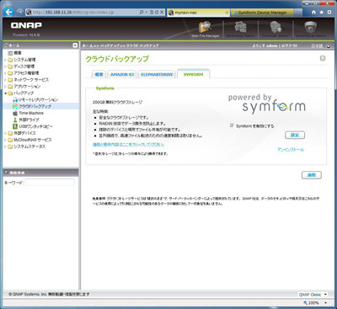Expand the アクセス権管理 folder

coord(5,73)
